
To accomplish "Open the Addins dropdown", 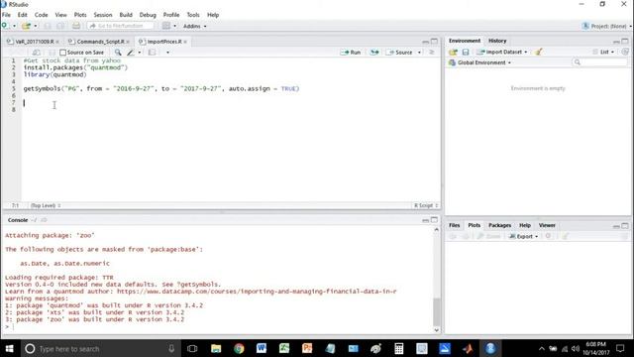I will pyautogui.click(x=195, y=26).
